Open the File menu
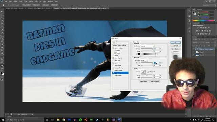The width and height of the screenshot is (217, 122). click(x=6, y=1)
